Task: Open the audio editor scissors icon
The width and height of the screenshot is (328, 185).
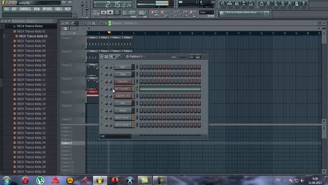Action: 282,4
